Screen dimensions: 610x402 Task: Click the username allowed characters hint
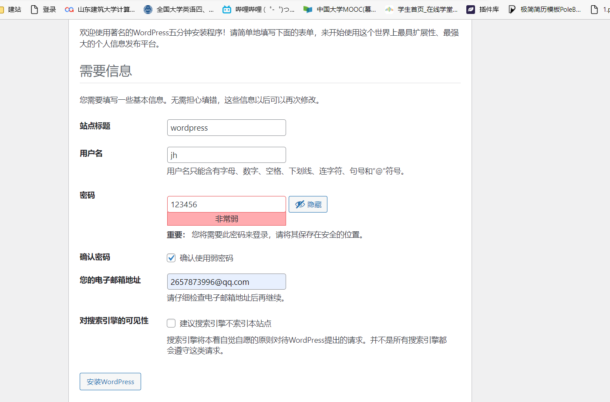tap(287, 171)
